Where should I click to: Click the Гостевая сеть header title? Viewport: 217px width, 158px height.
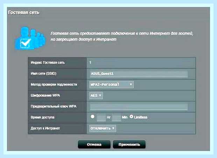click(x=24, y=13)
